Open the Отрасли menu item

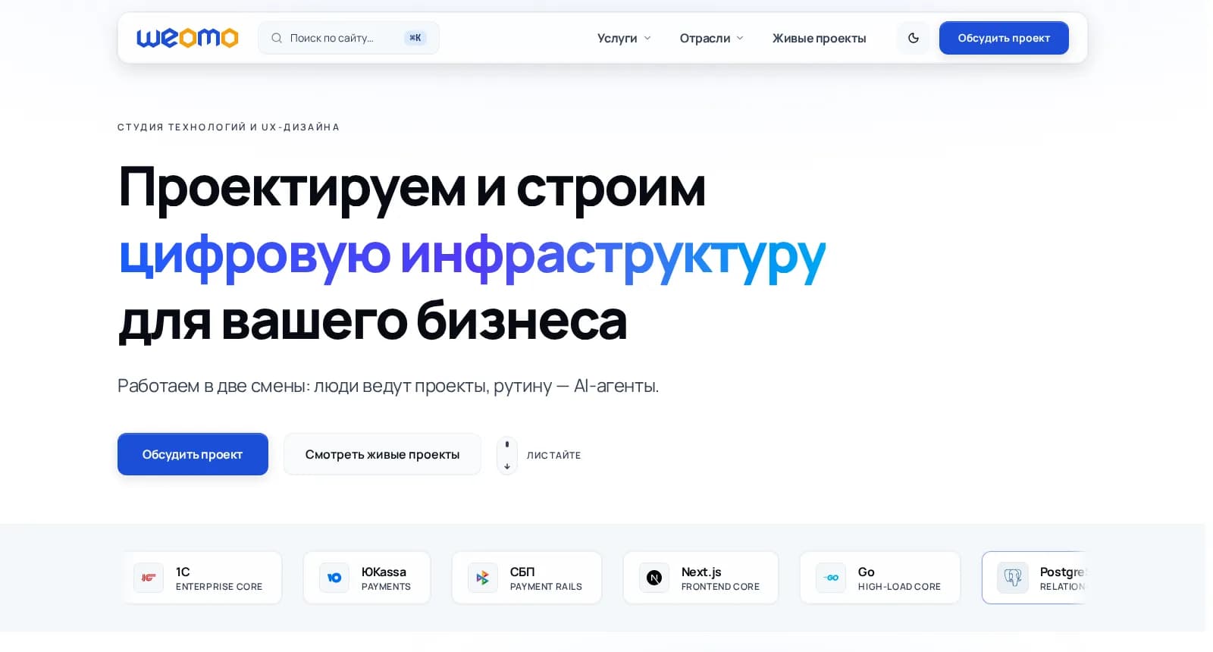click(705, 38)
